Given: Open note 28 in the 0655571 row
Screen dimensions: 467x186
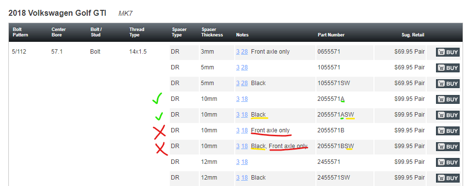Looking at the screenshot, I should pyautogui.click(x=245, y=52).
